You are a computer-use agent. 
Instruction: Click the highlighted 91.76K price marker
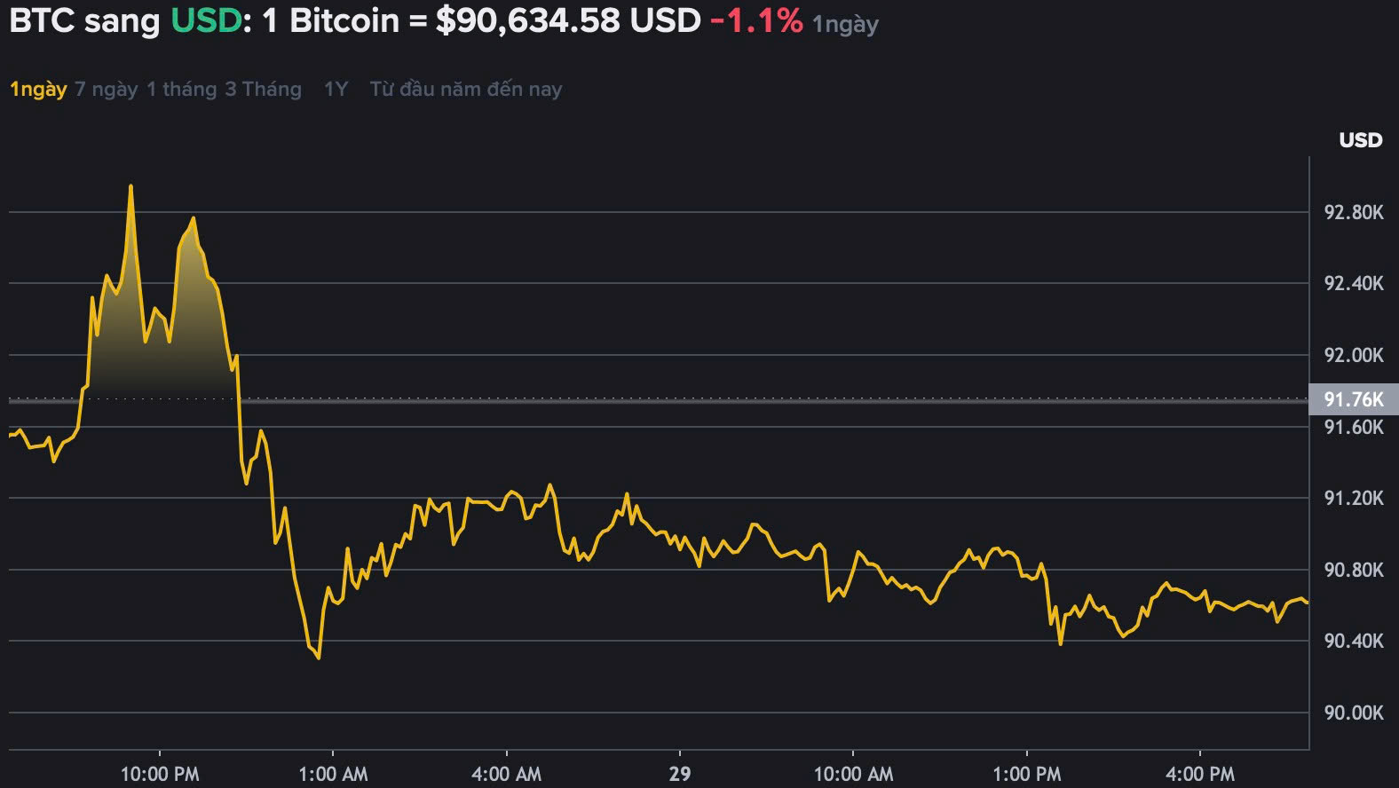pos(1354,399)
